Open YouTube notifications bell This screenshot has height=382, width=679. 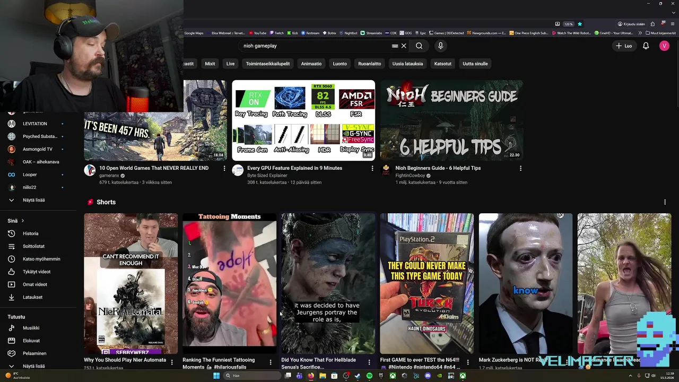click(x=646, y=46)
